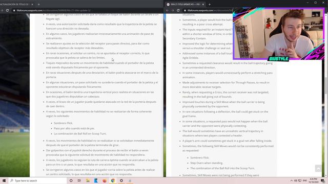Click 'La combinación de Ball Roll en Scoop Turn.'
Screen dimensions: 328x184
click(x=80, y=133)
